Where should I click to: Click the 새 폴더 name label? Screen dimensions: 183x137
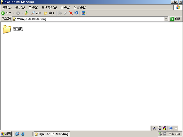click(18, 29)
